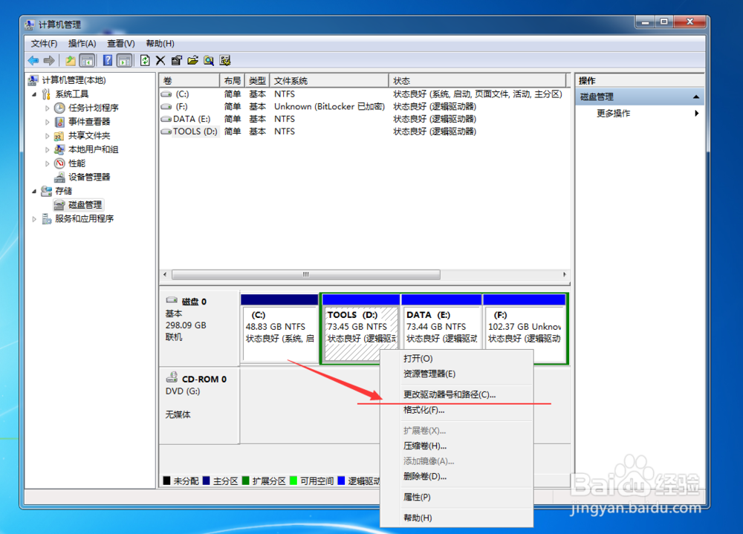Click the (C:) drive icon in the volume list
The height and width of the screenshot is (534, 743).
click(166, 94)
